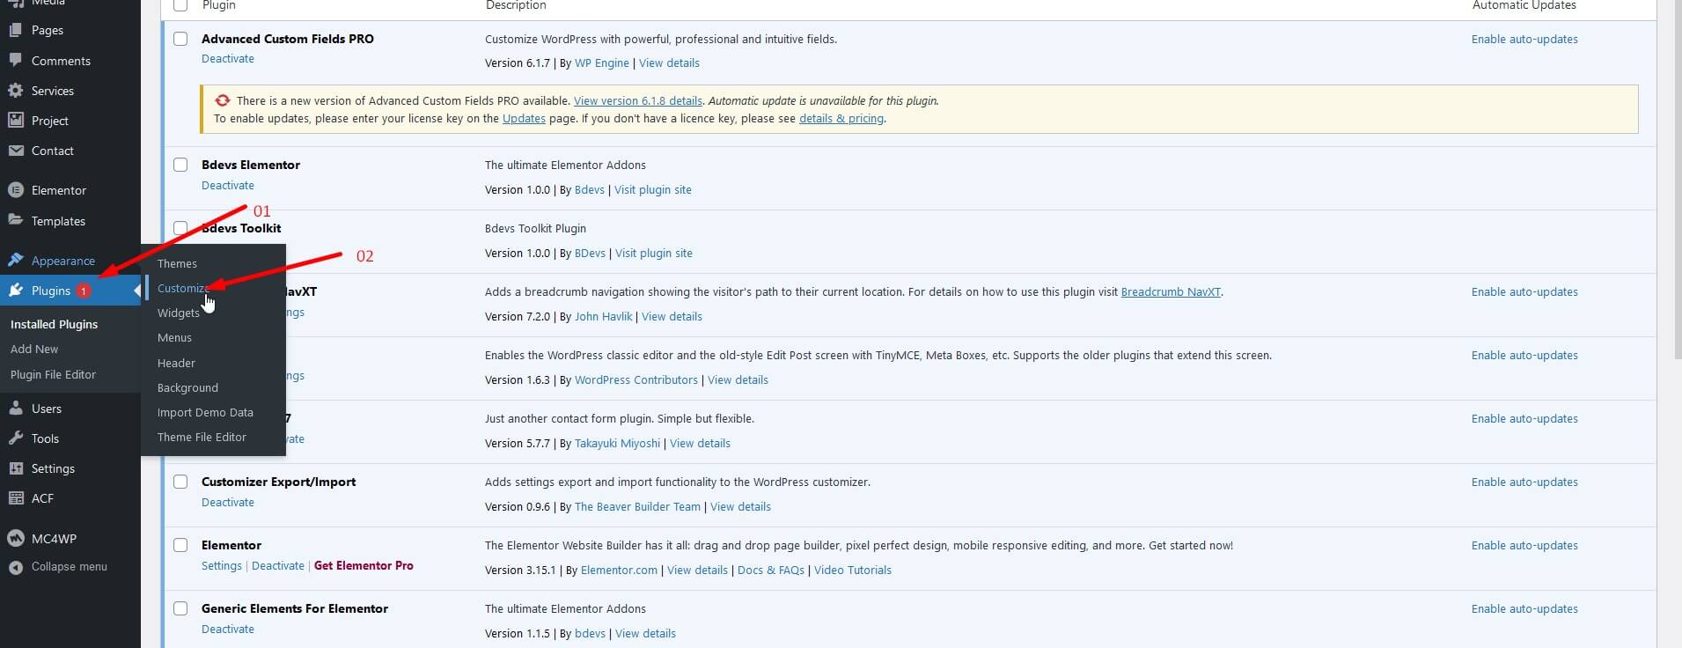This screenshot has height=648, width=1682.
Task: Tick the Bdevs Elementor plugin checkbox
Action: point(180,165)
